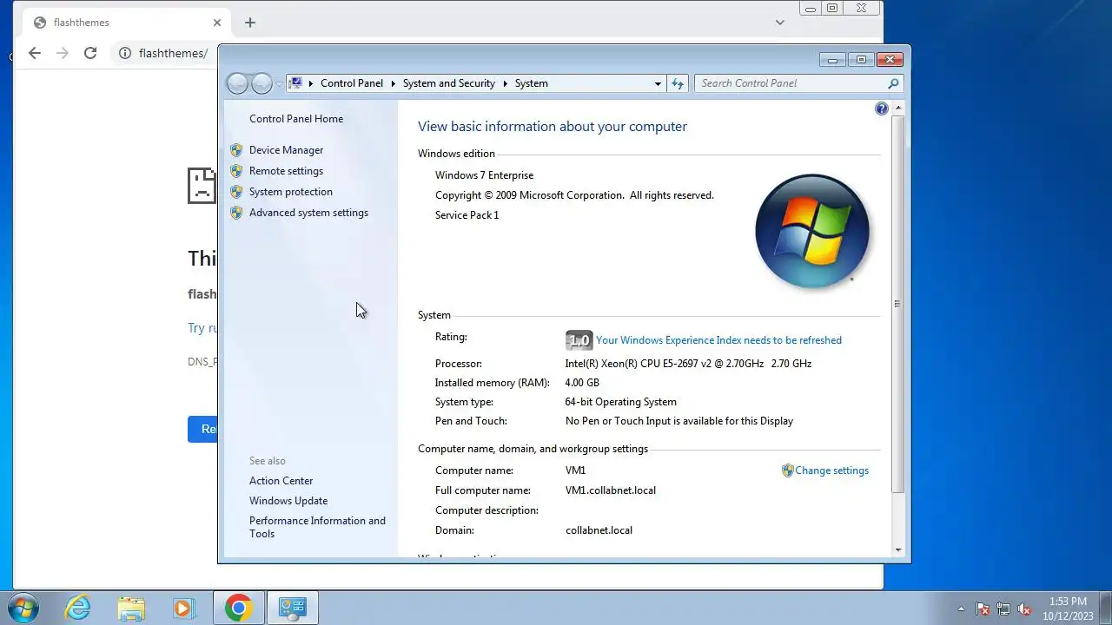Click the 64-bit Operating System value

tap(620, 402)
